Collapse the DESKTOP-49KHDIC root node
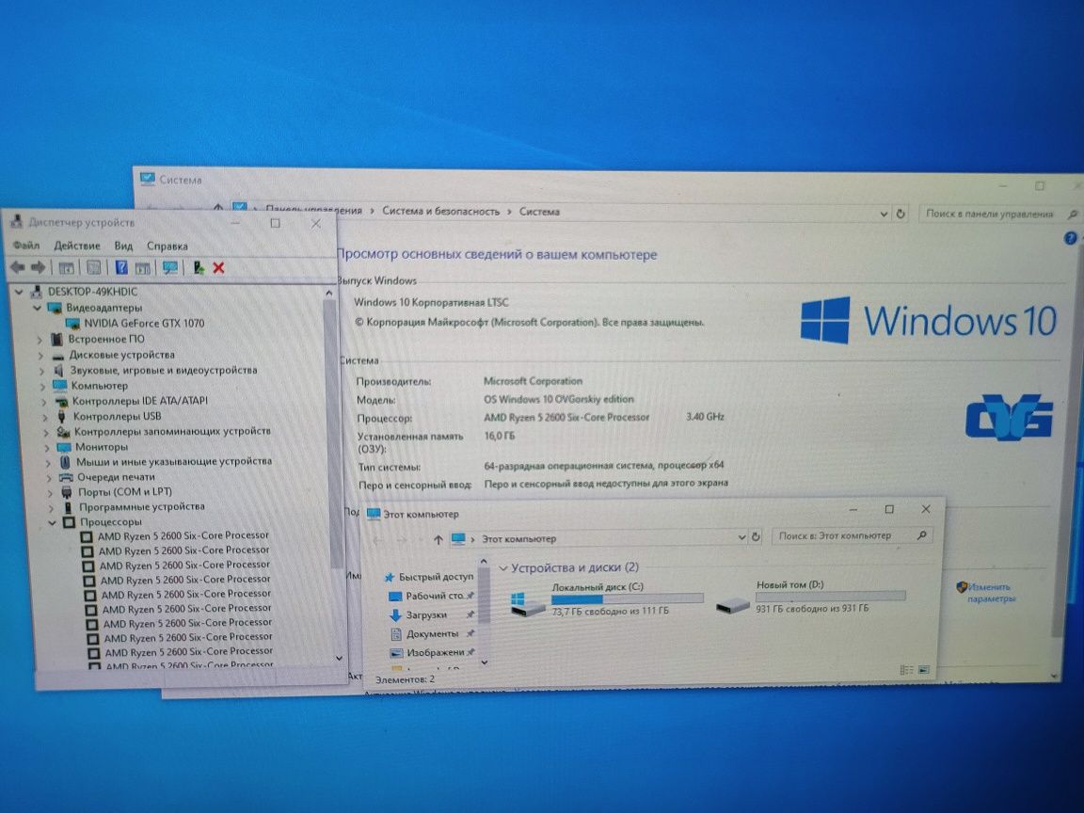The image size is (1084, 813). (20, 292)
